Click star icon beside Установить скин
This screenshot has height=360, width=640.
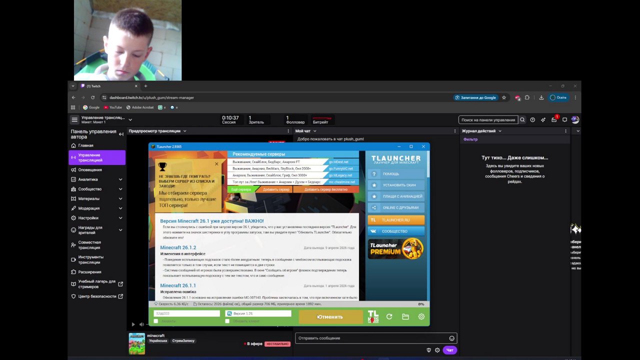[x=374, y=185]
